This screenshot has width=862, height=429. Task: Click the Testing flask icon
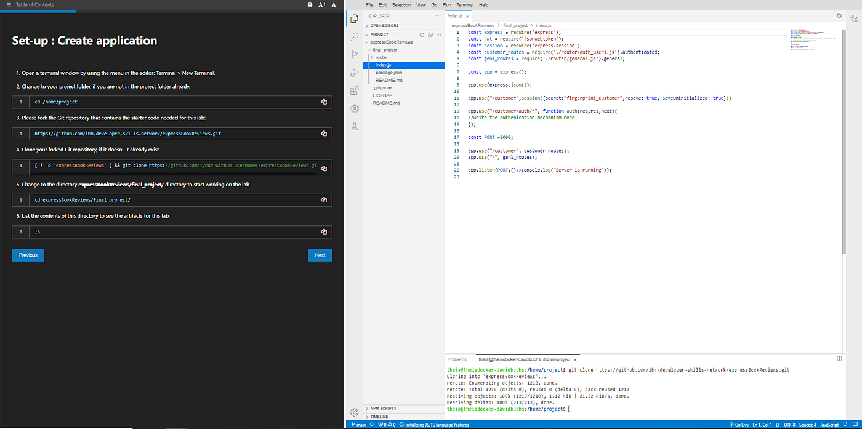pyautogui.click(x=354, y=127)
